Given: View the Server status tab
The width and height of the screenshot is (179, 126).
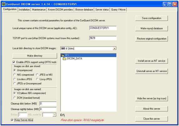Looking at the screenshot, I should pyautogui.click(x=102, y=10).
